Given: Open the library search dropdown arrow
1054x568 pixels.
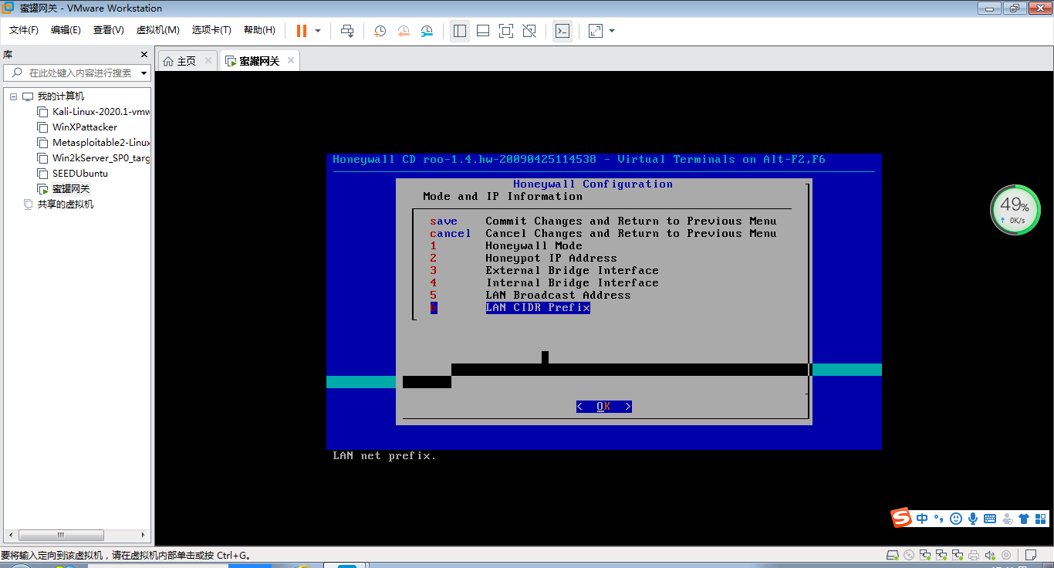Looking at the screenshot, I should (144, 73).
